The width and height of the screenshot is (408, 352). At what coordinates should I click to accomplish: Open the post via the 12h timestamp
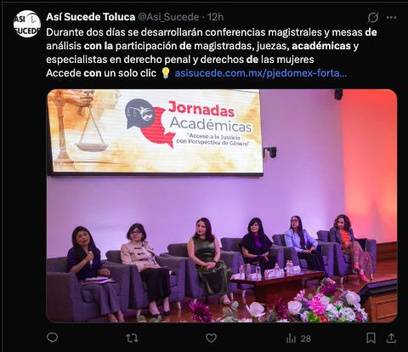coord(215,17)
